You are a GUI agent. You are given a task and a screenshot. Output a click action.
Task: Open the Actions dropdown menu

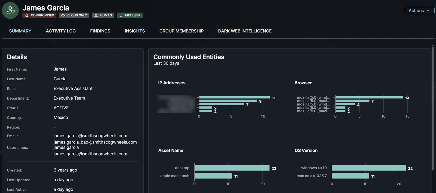click(419, 11)
